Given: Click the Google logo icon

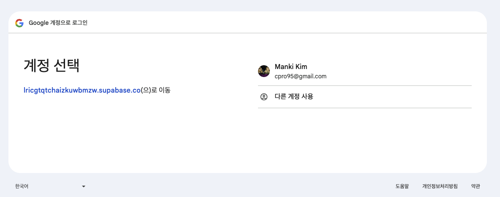Looking at the screenshot, I should (19, 23).
